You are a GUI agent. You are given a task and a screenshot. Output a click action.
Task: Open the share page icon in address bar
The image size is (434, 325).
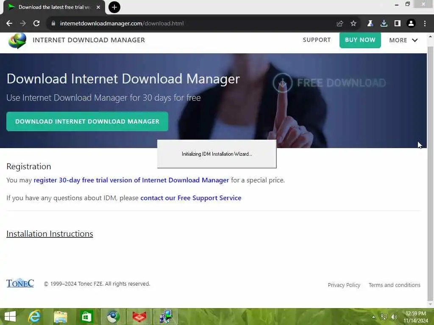[x=339, y=24]
